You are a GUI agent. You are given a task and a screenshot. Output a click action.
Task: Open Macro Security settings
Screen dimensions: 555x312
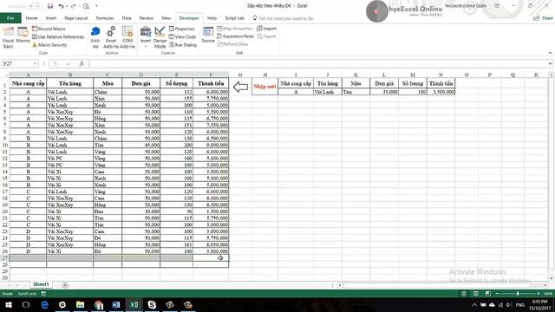[49, 45]
